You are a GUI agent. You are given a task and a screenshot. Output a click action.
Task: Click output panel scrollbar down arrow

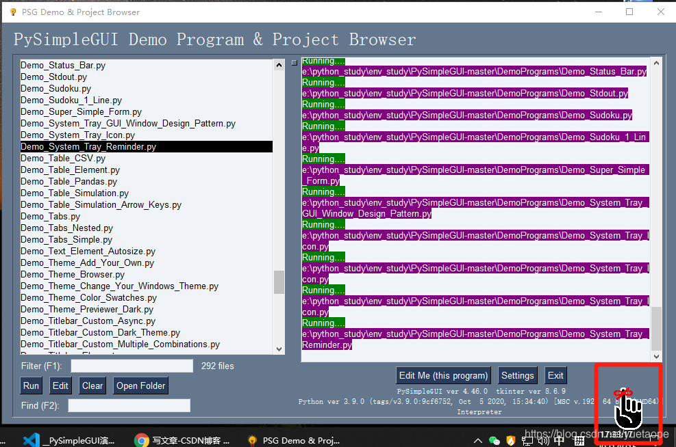pos(656,356)
